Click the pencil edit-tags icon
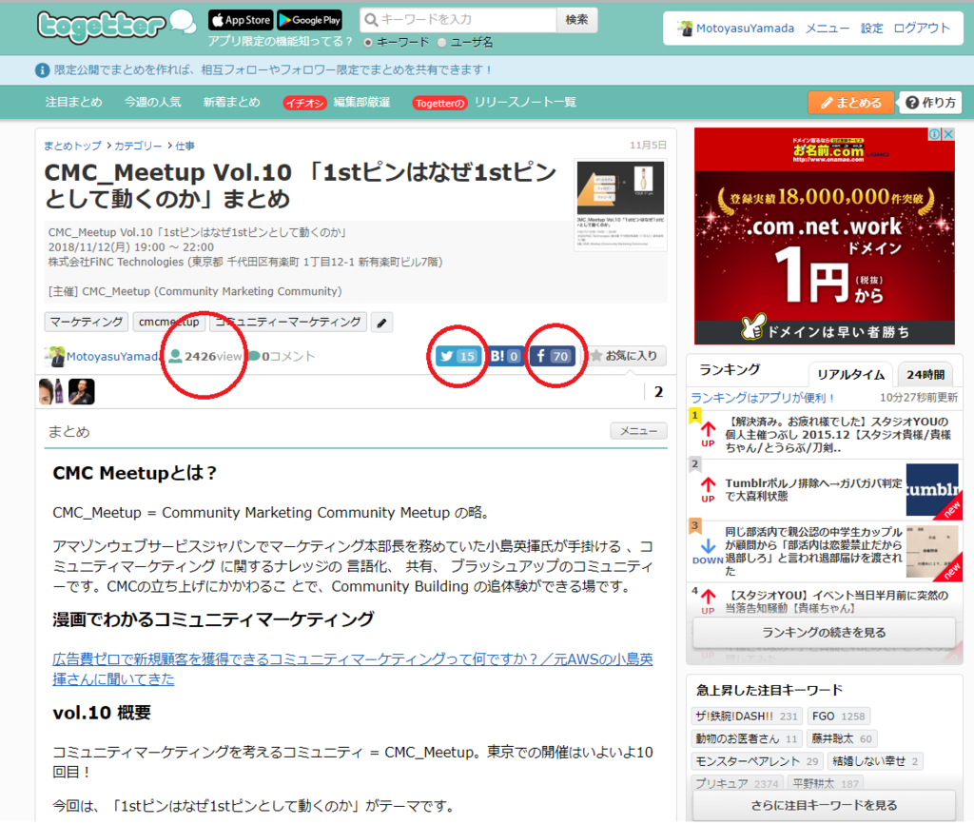This screenshot has height=825, width=974. 381,323
